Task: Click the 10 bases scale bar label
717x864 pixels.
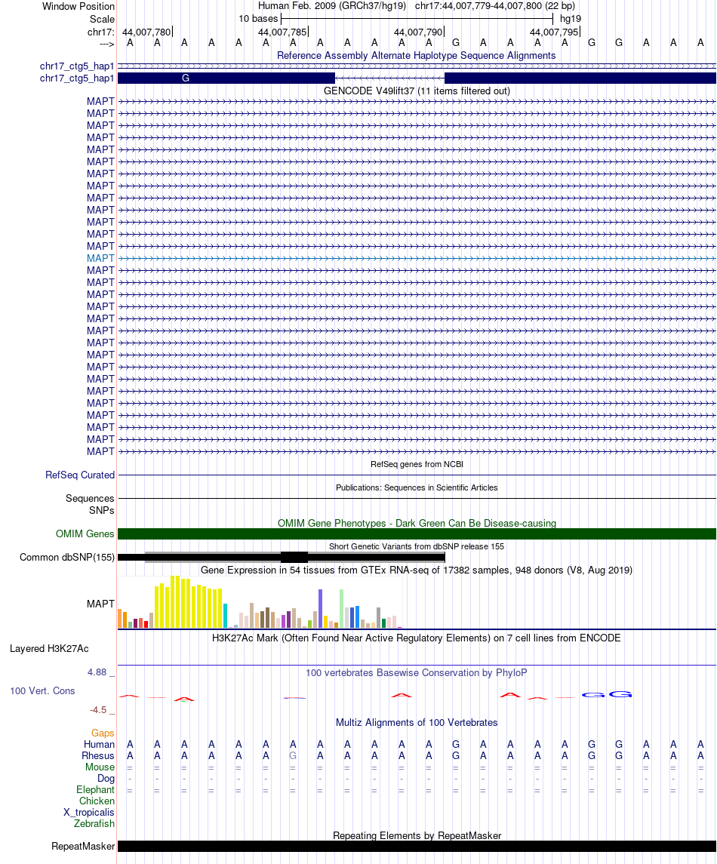Action: 258,19
